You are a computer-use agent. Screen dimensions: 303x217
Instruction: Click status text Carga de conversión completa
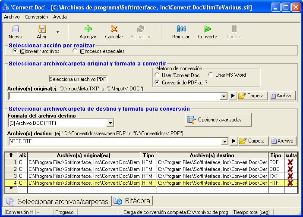[175, 212]
